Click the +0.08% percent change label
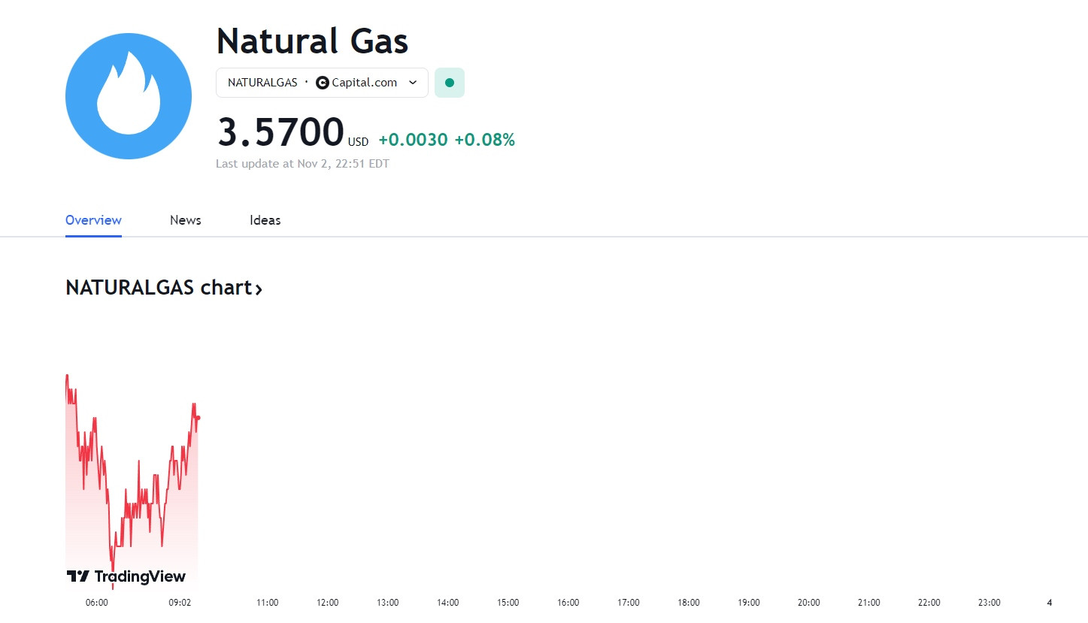Viewport: 1088px width, 623px height. 484,140
